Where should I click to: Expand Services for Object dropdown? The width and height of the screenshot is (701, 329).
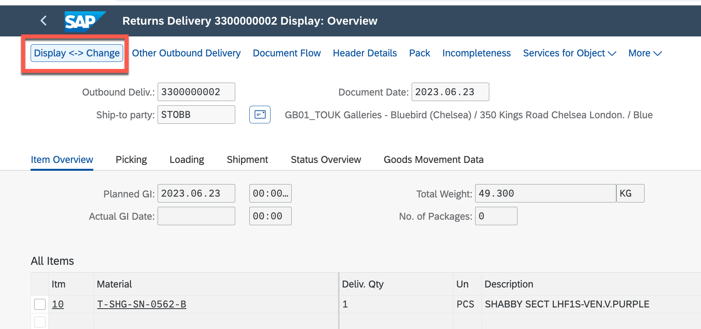pyautogui.click(x=569, y=53)
